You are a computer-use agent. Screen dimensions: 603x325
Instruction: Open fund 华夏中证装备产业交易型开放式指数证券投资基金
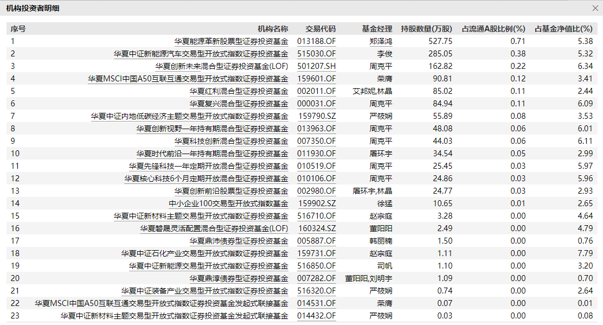coord(204,291)
